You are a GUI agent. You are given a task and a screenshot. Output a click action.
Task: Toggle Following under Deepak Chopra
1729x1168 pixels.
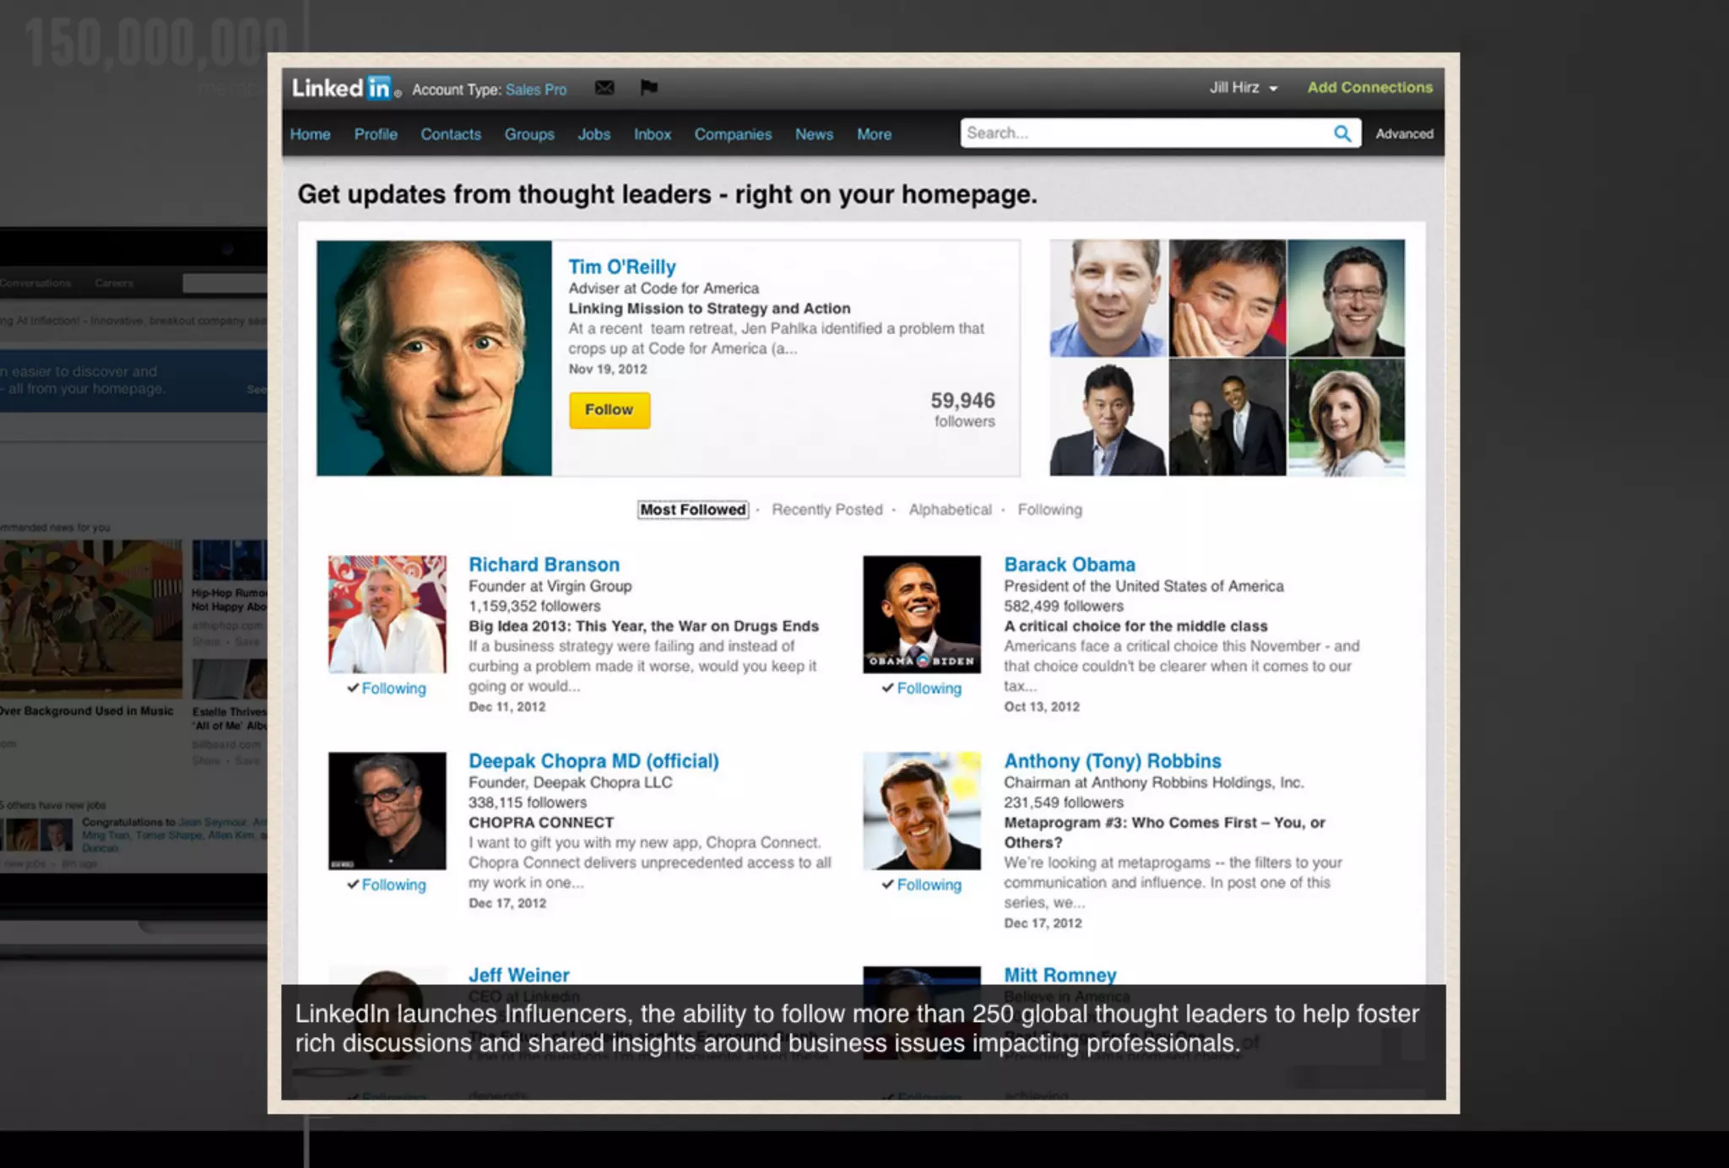(x=387, y=885)
